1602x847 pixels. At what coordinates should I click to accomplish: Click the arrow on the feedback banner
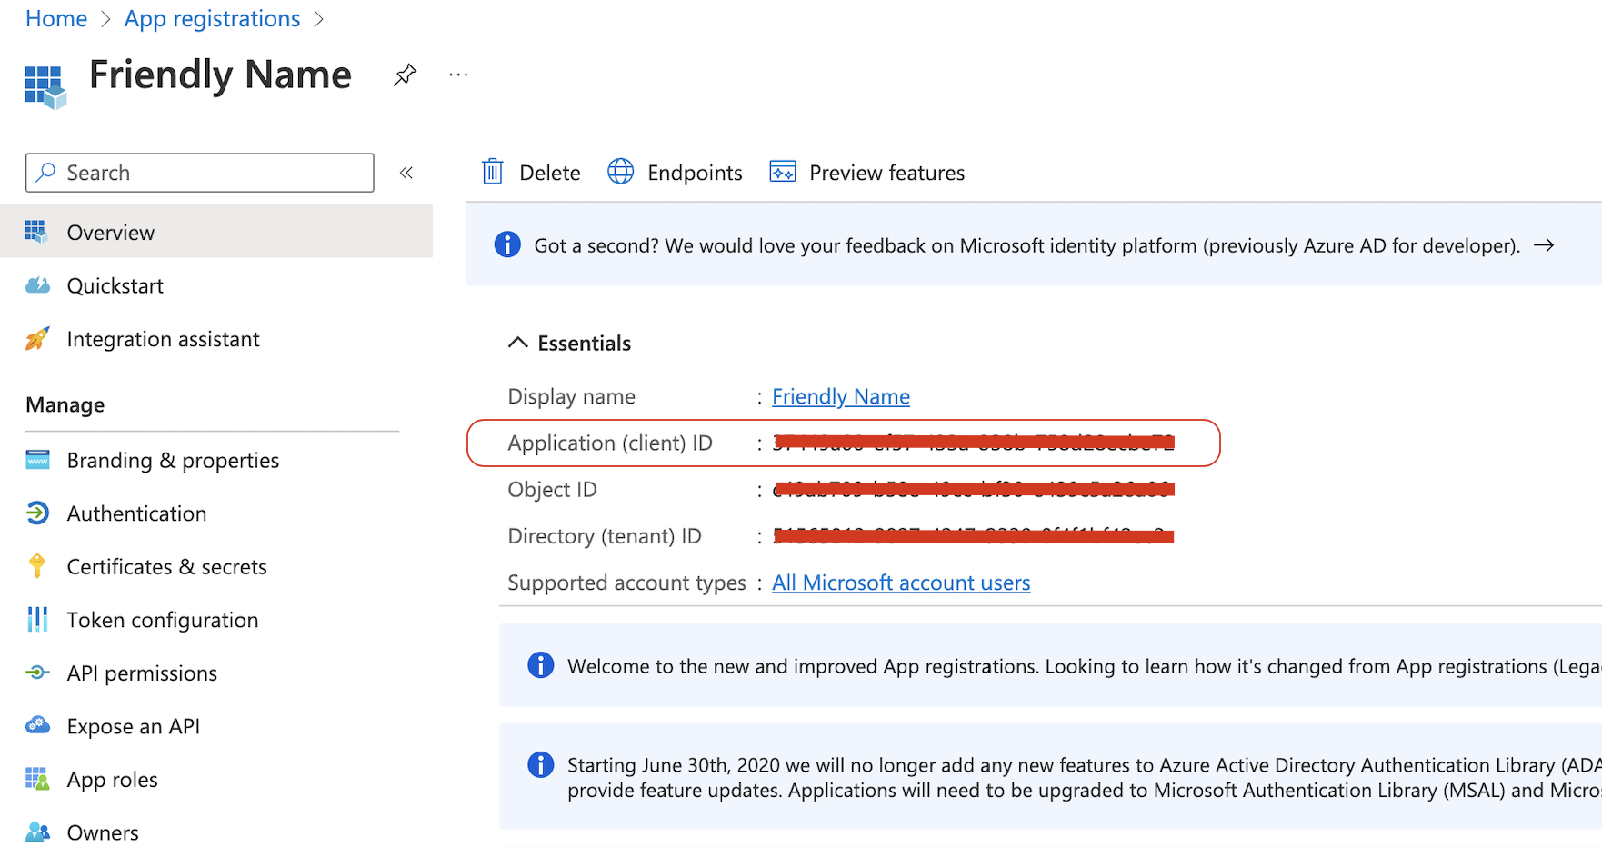(1544, 245)
